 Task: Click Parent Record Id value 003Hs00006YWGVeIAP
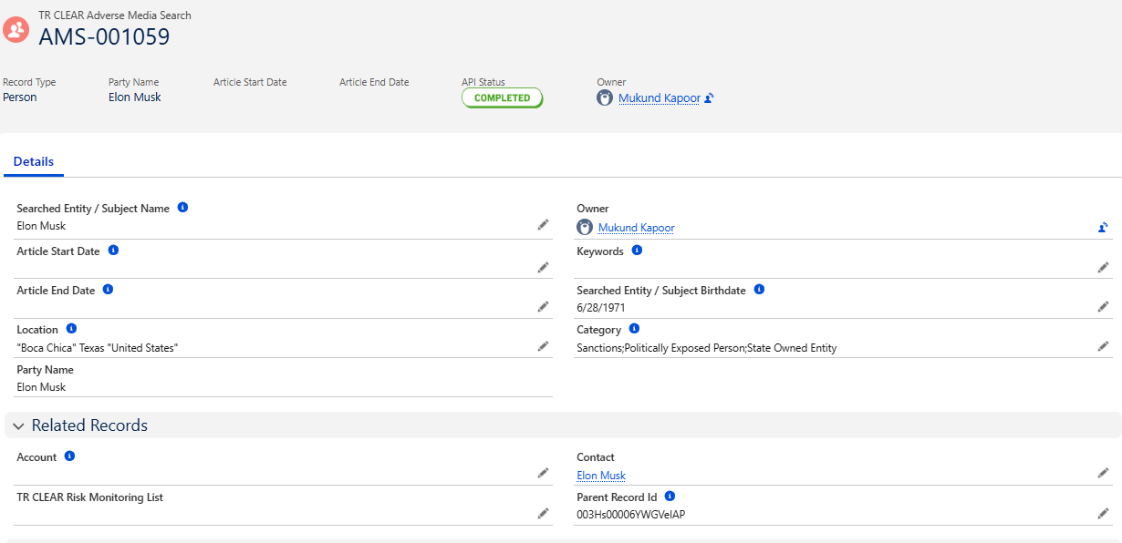point(630,515)
